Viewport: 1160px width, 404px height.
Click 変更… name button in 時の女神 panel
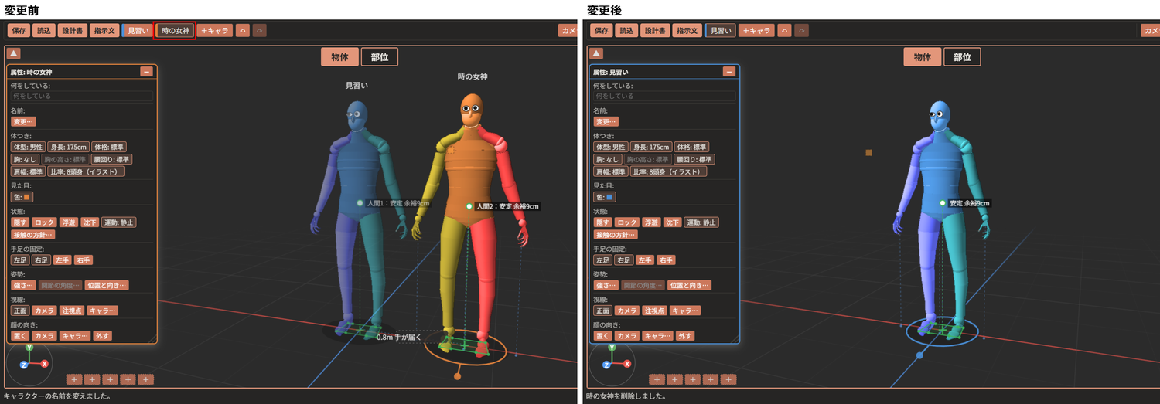click(x=23, y=121)
